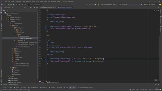
Task: Click the Git commit checkmark icon
Action: pyautogui.click(x=22, y=5)
